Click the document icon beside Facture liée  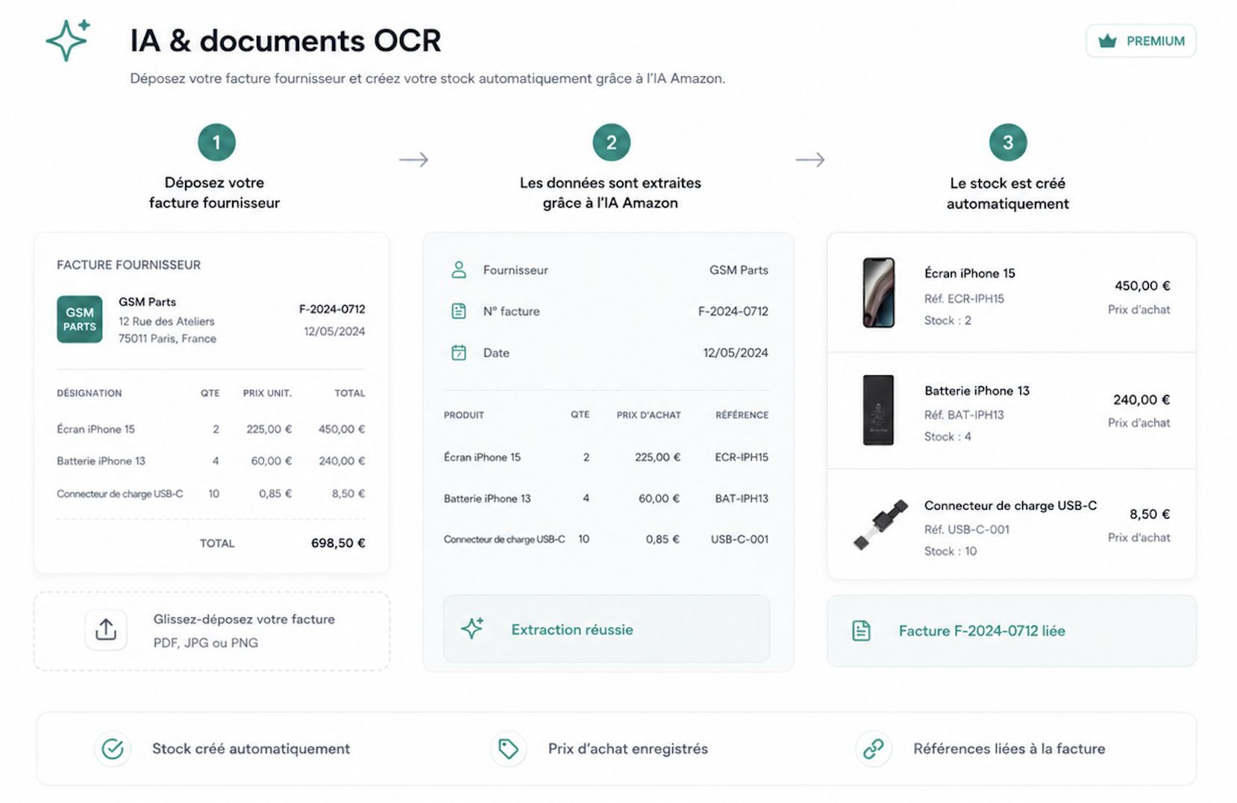coord(861,631)
